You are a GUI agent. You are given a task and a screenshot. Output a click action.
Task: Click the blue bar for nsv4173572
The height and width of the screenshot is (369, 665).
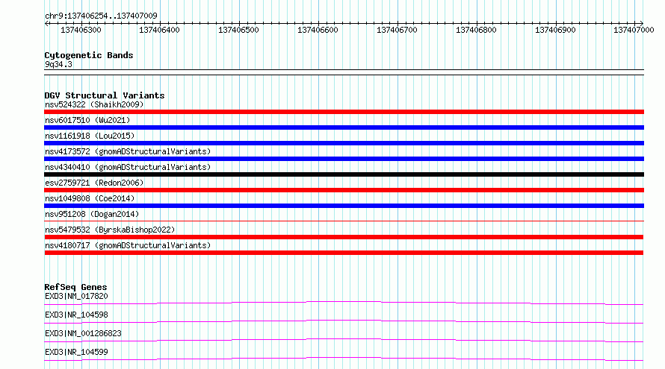(x=344, y=159)
